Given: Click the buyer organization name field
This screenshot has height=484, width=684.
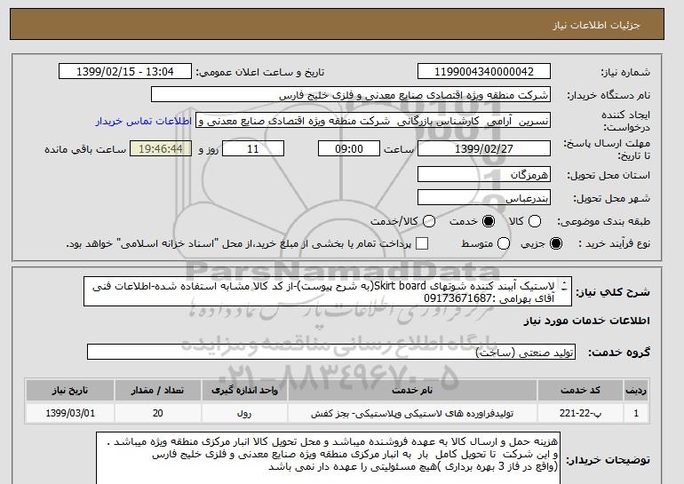Looking at the screenshot, I should [351, 95].
